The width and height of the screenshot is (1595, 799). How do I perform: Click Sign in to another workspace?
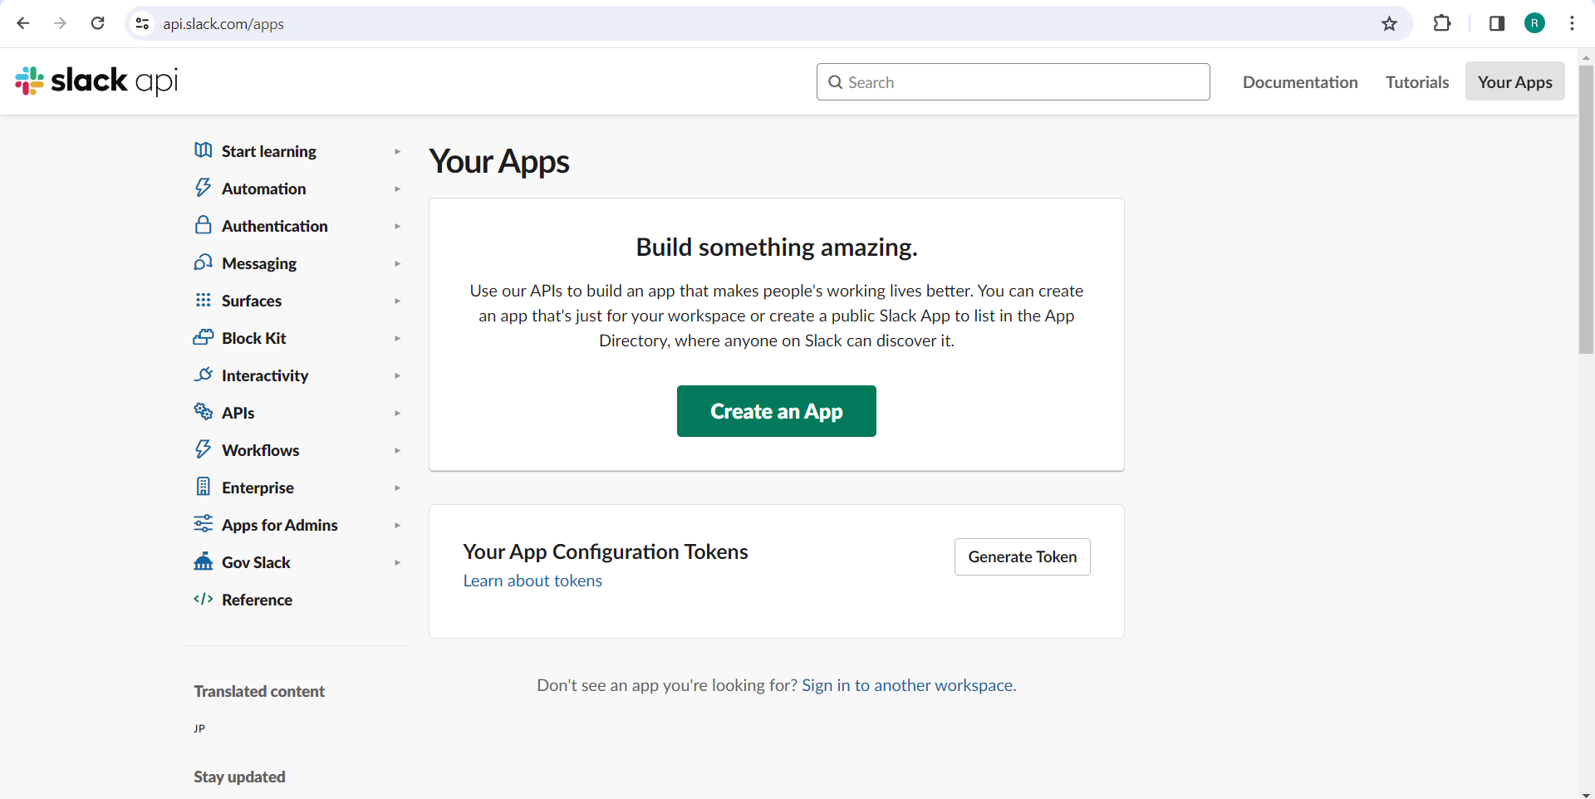click(907, 684)
